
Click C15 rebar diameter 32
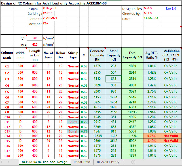[x=61, y=141]
